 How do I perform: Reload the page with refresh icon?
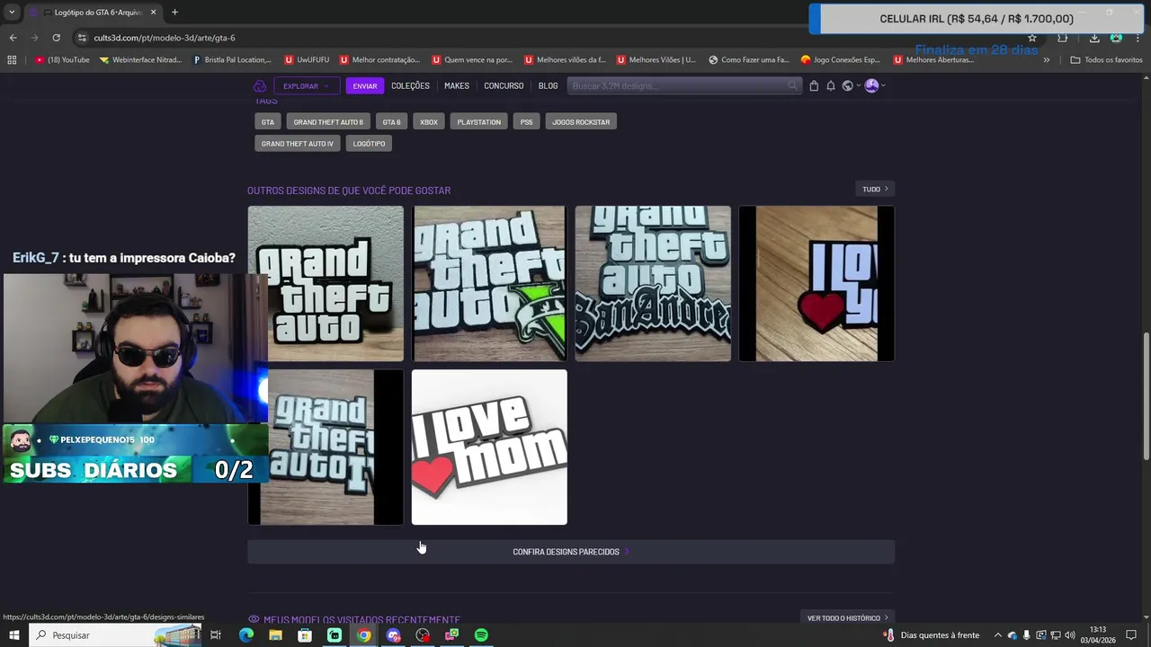point(56,38)
